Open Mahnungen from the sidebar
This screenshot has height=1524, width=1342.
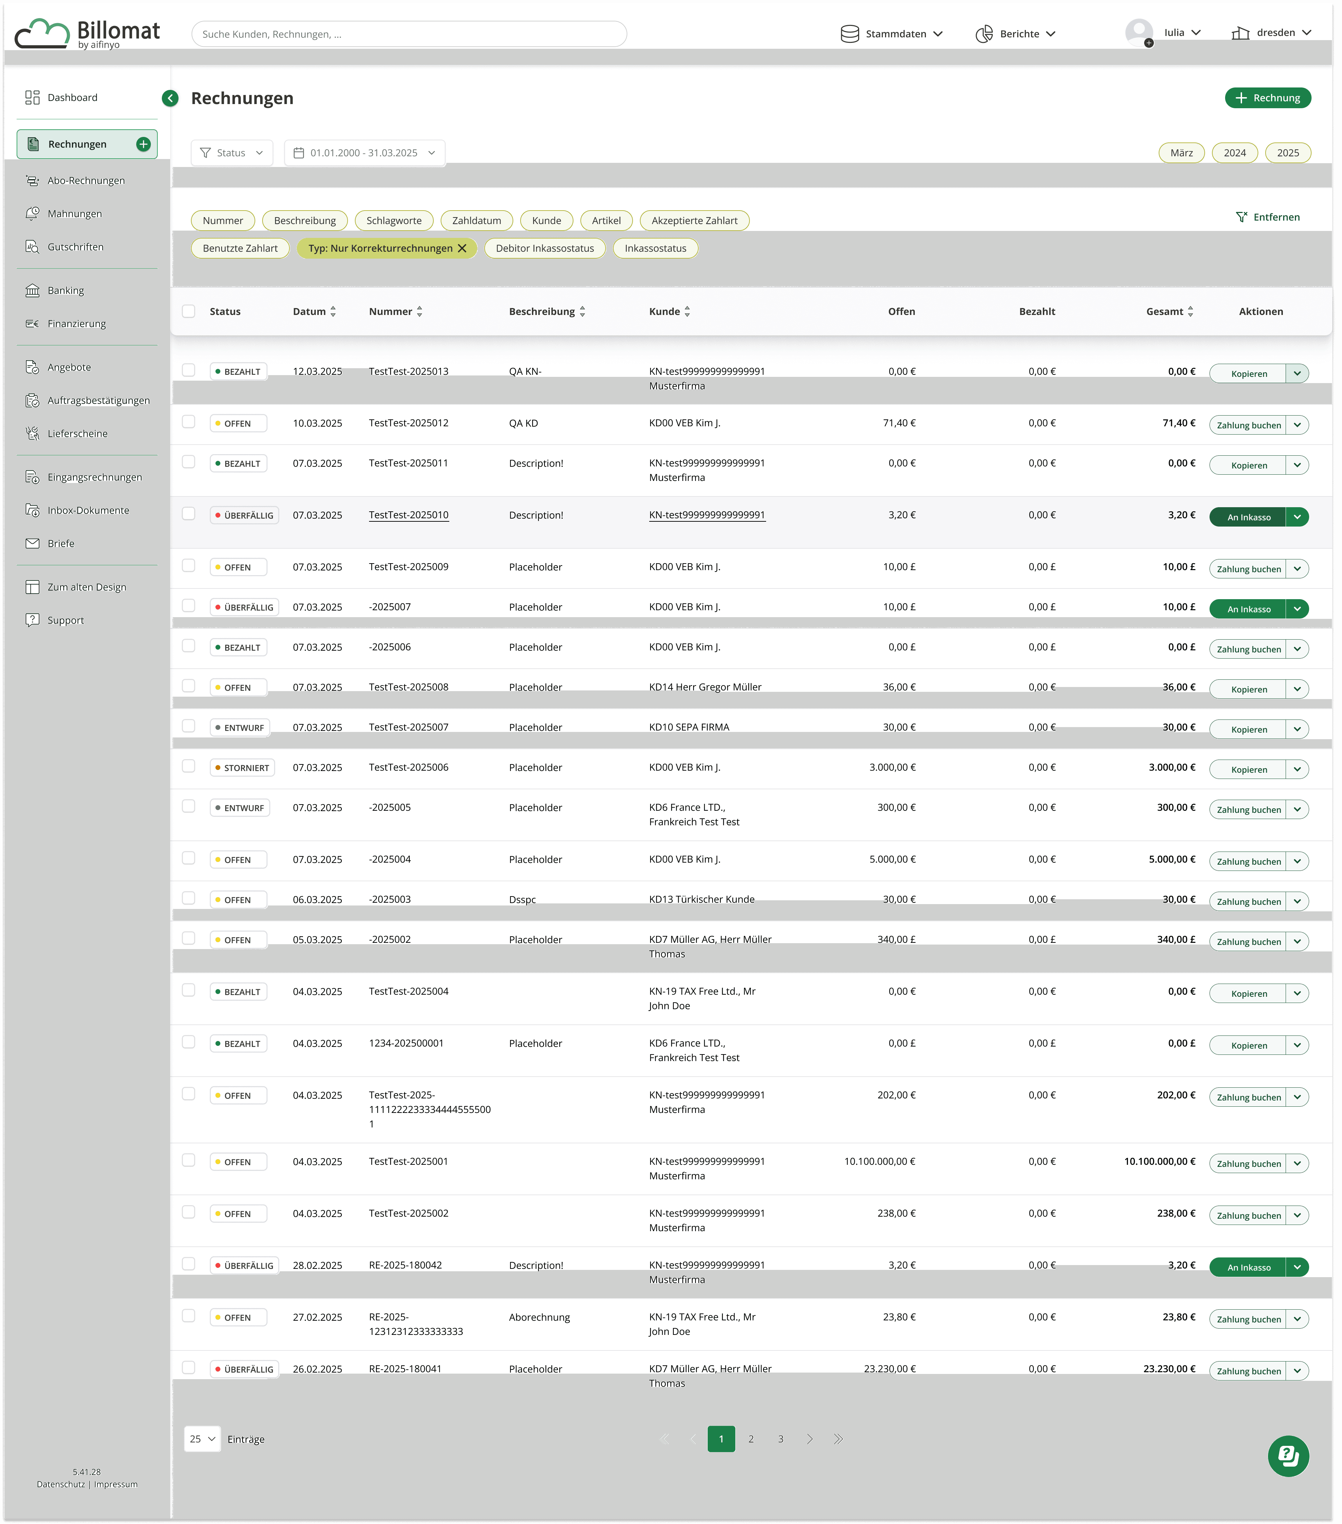point(74,214)
